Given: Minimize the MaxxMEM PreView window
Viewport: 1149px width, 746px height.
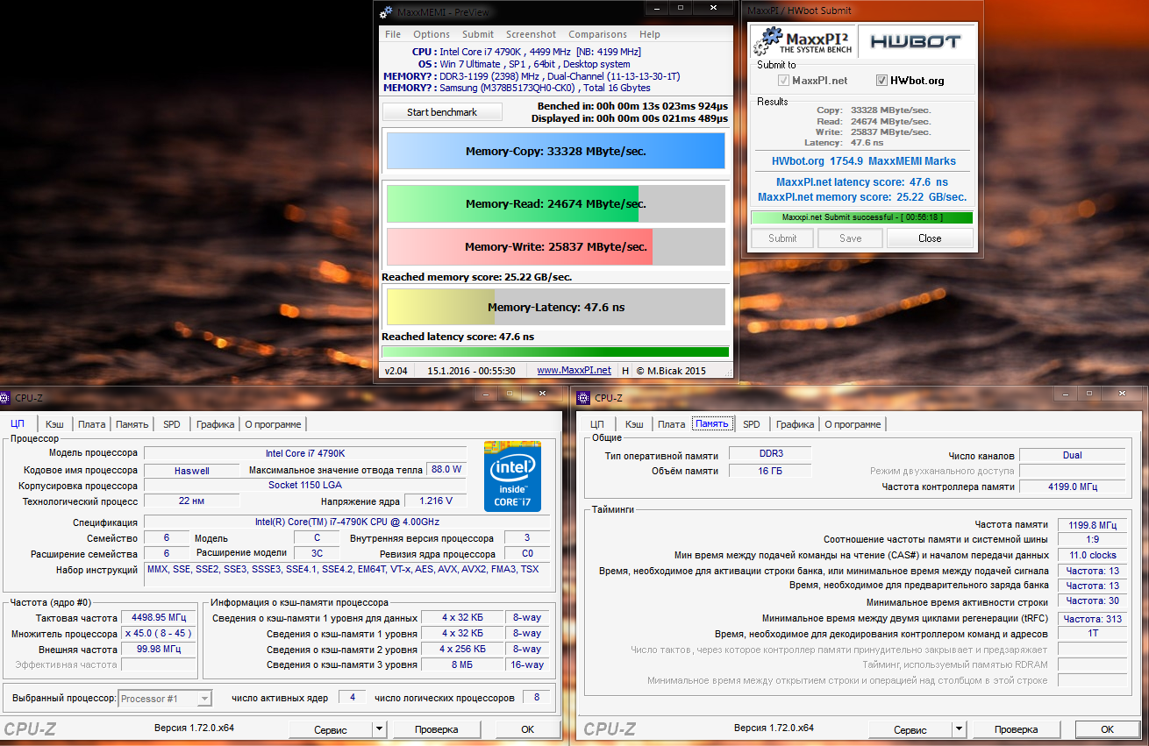Looking at the screenshot, I should pos(656,8).
